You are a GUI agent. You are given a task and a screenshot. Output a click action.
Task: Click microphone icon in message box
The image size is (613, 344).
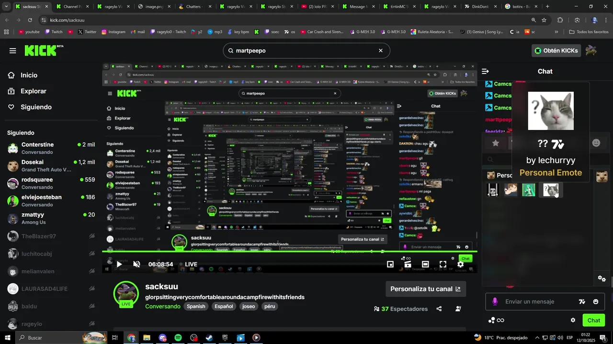(495, 301)
